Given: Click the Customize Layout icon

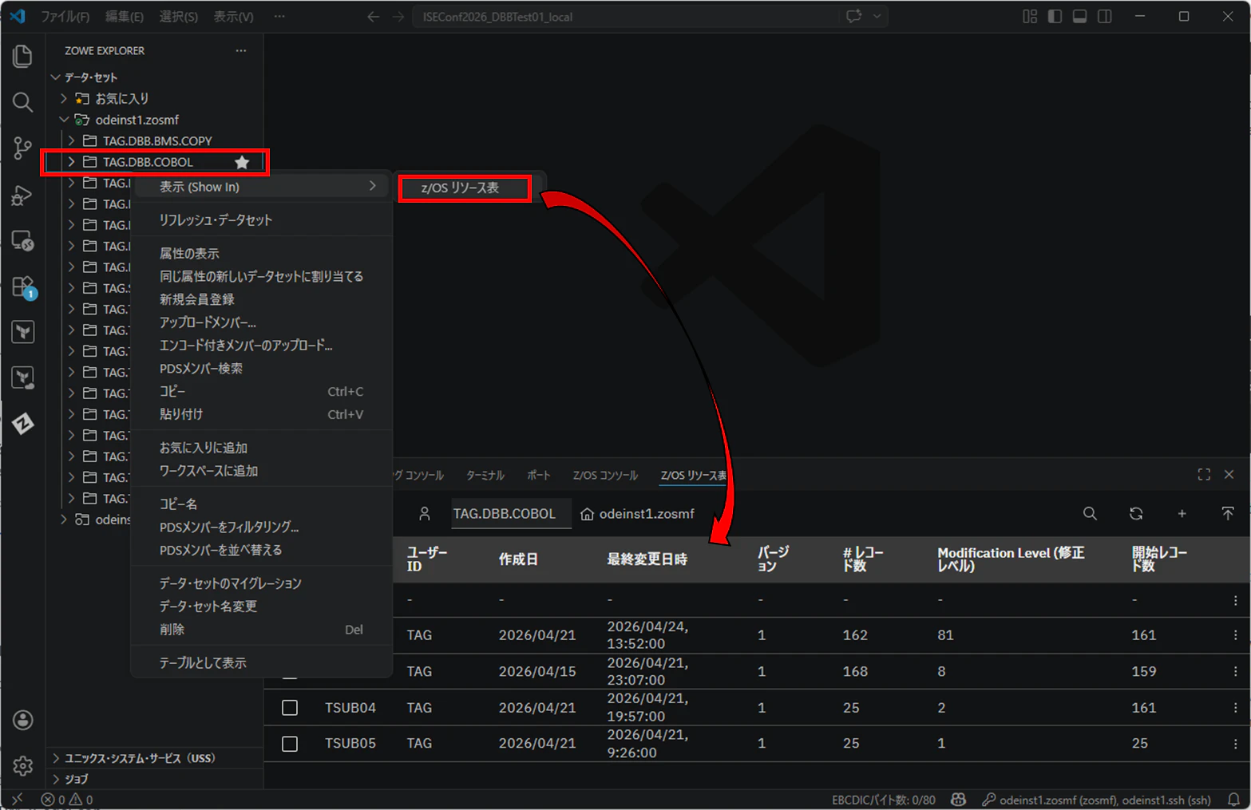Looking at the screenshot, I should pos(1030,16).
